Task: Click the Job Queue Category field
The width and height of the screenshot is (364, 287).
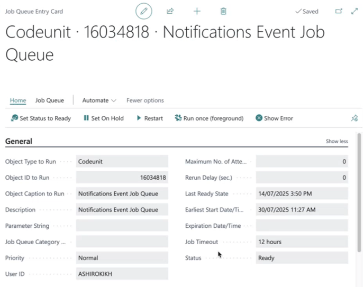Action: pos(122,242)
